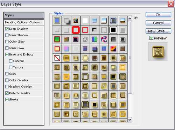Choose the plain white square style
This screenshot has height=130, width=175.
click(85, 21)
